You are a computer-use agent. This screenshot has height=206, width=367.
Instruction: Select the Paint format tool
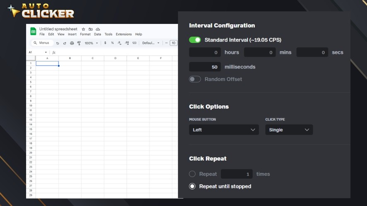[x=79, y=43]
